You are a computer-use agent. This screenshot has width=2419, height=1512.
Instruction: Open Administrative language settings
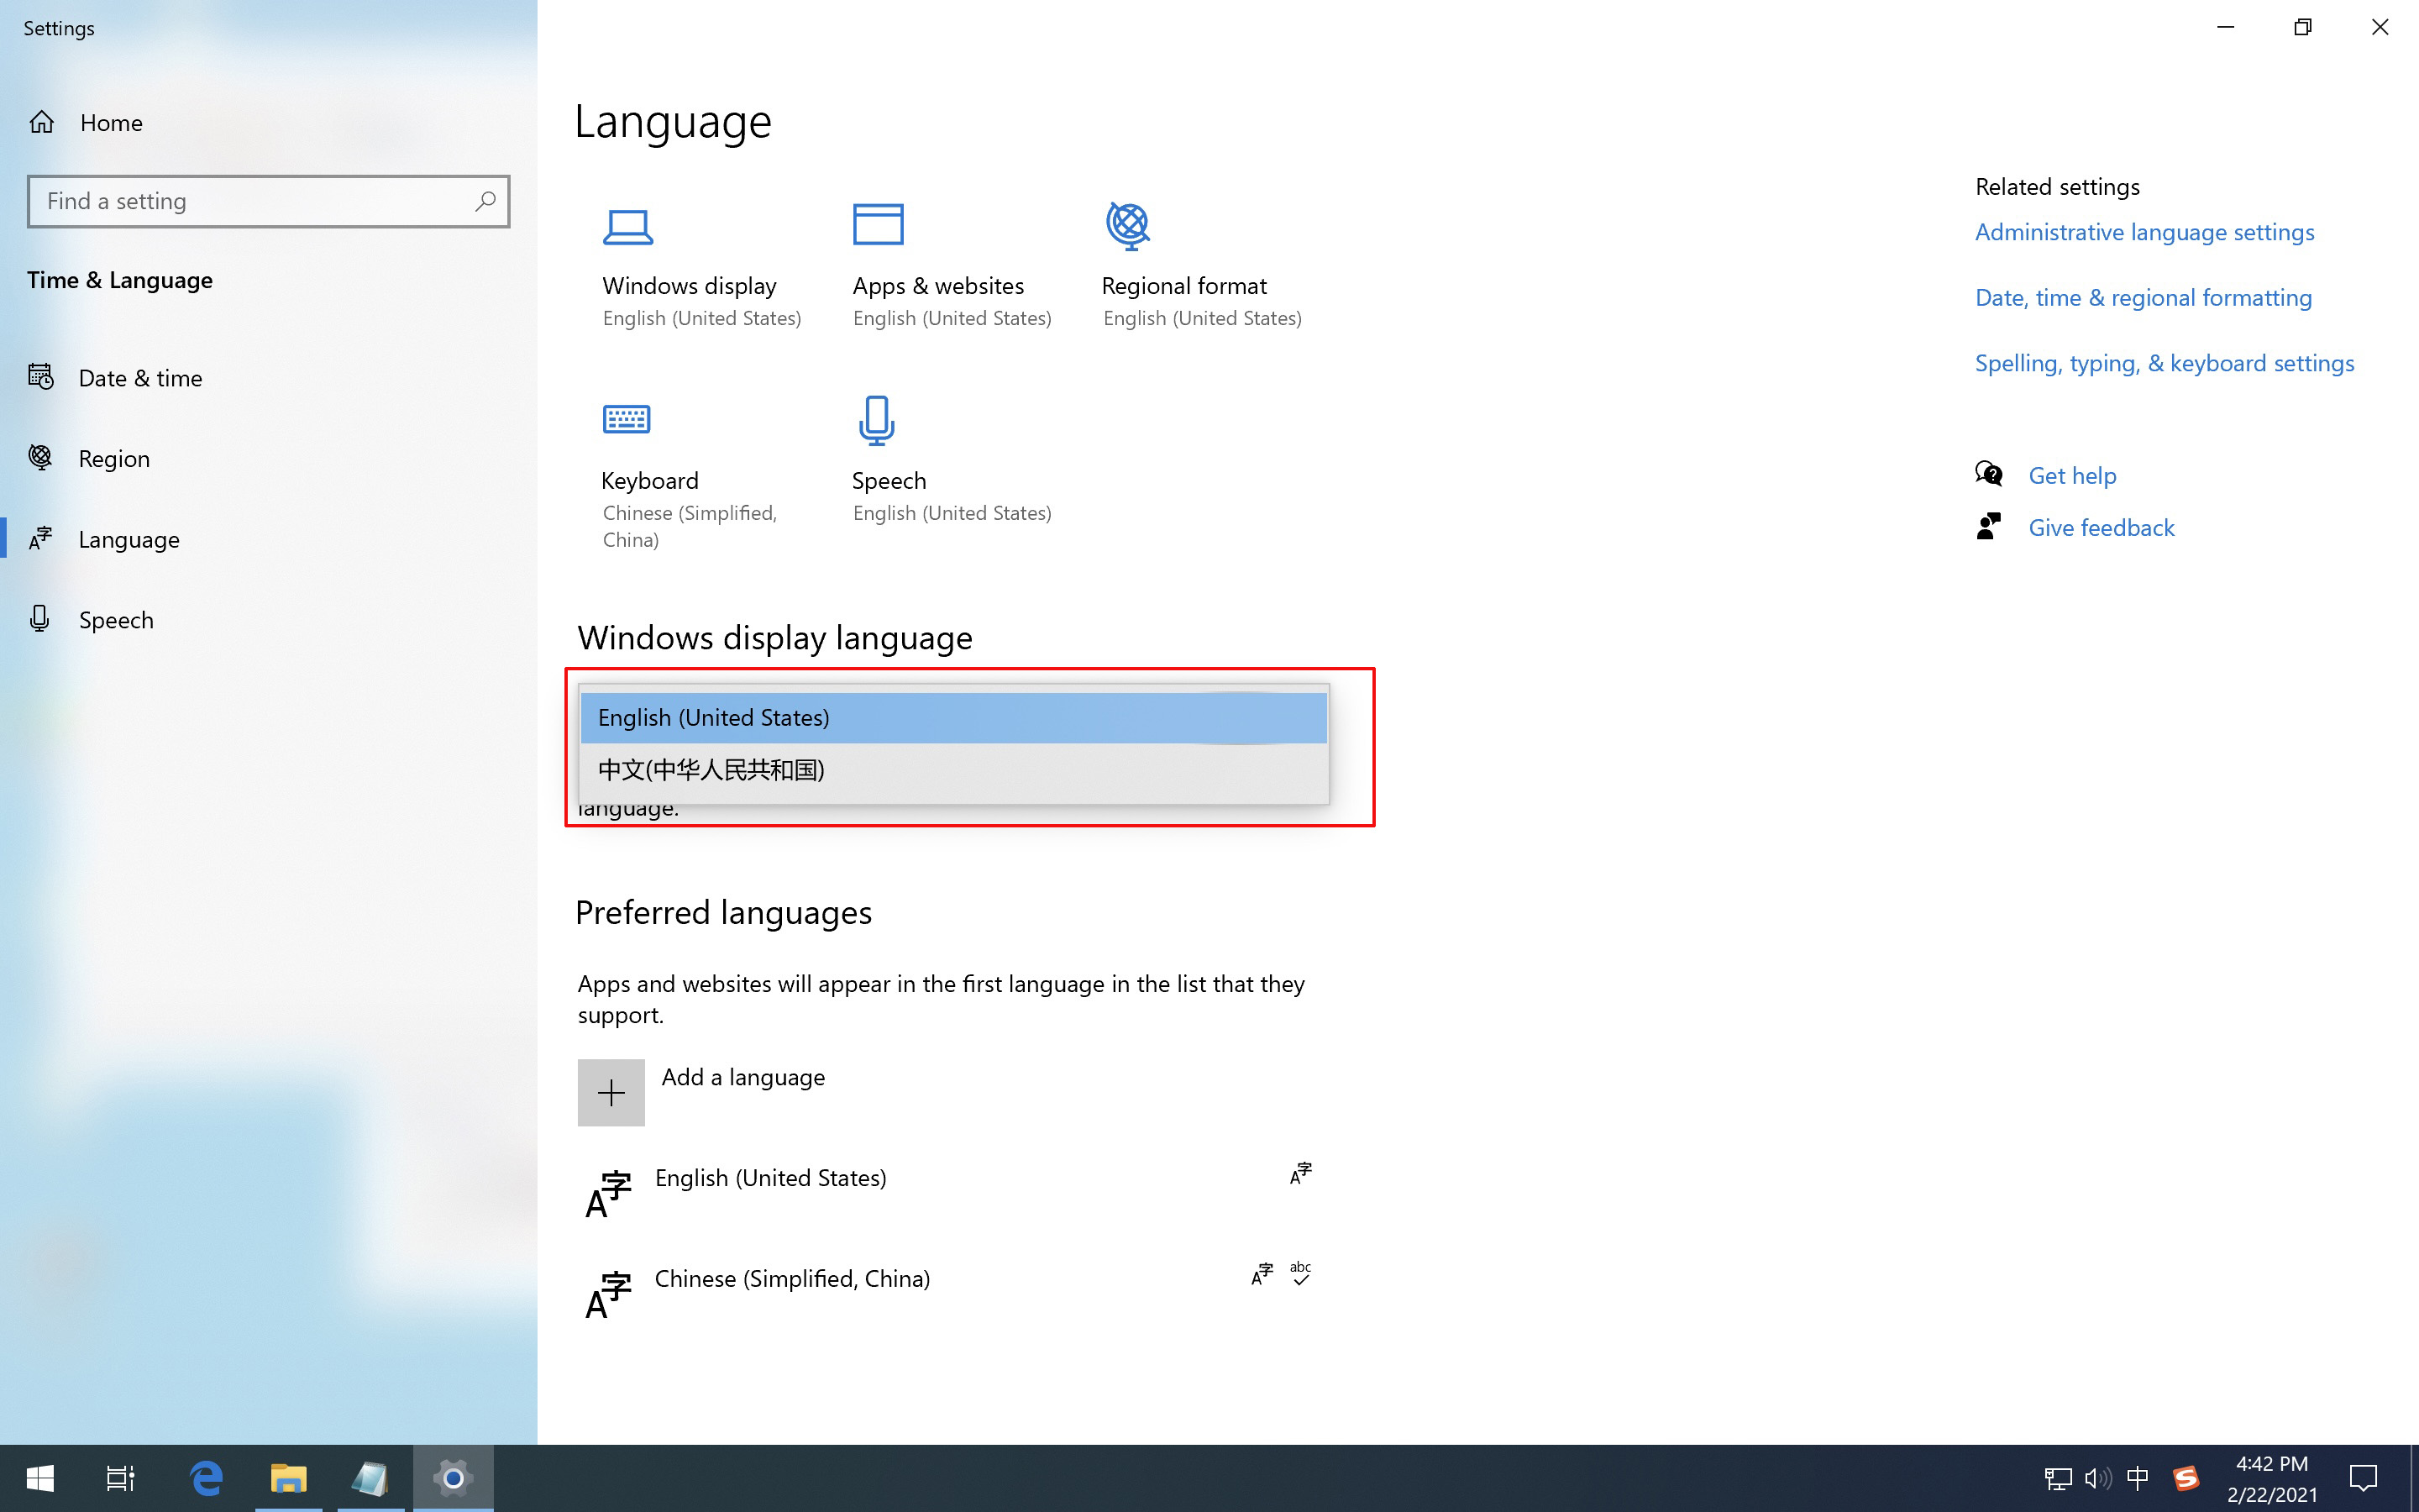click(2144, 231)
